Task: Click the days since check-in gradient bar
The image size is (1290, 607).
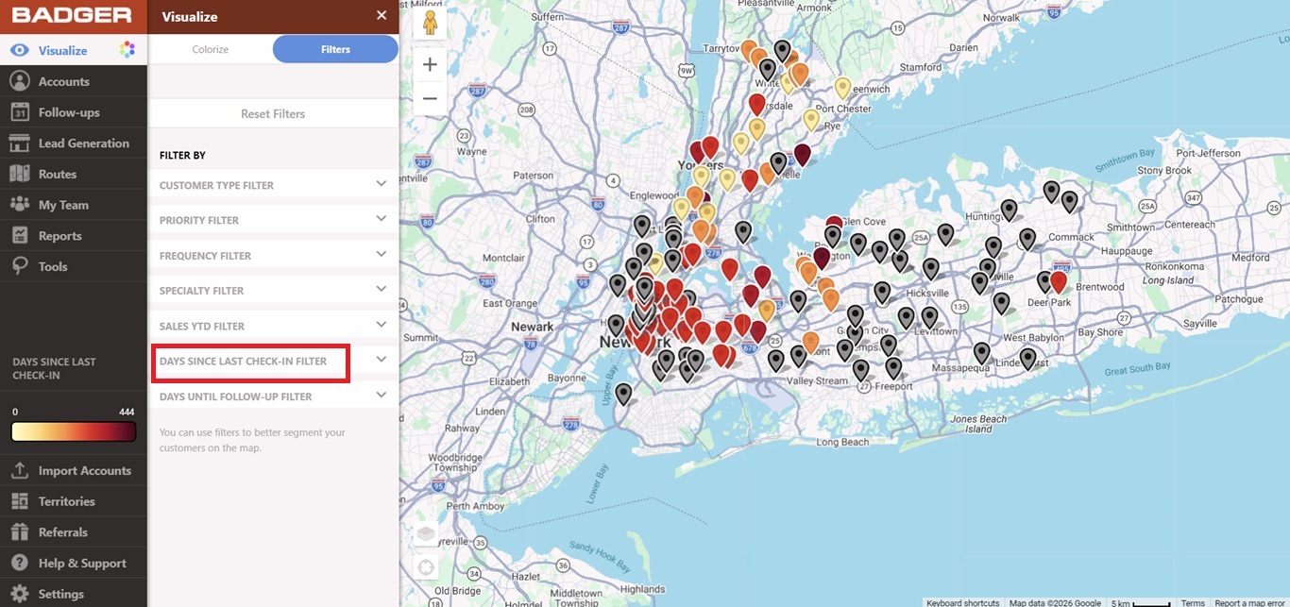Action: pos(74,431)
